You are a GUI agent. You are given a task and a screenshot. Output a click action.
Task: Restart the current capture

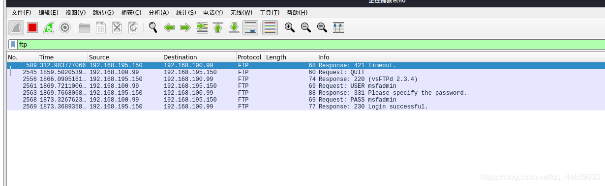point(49,27)
